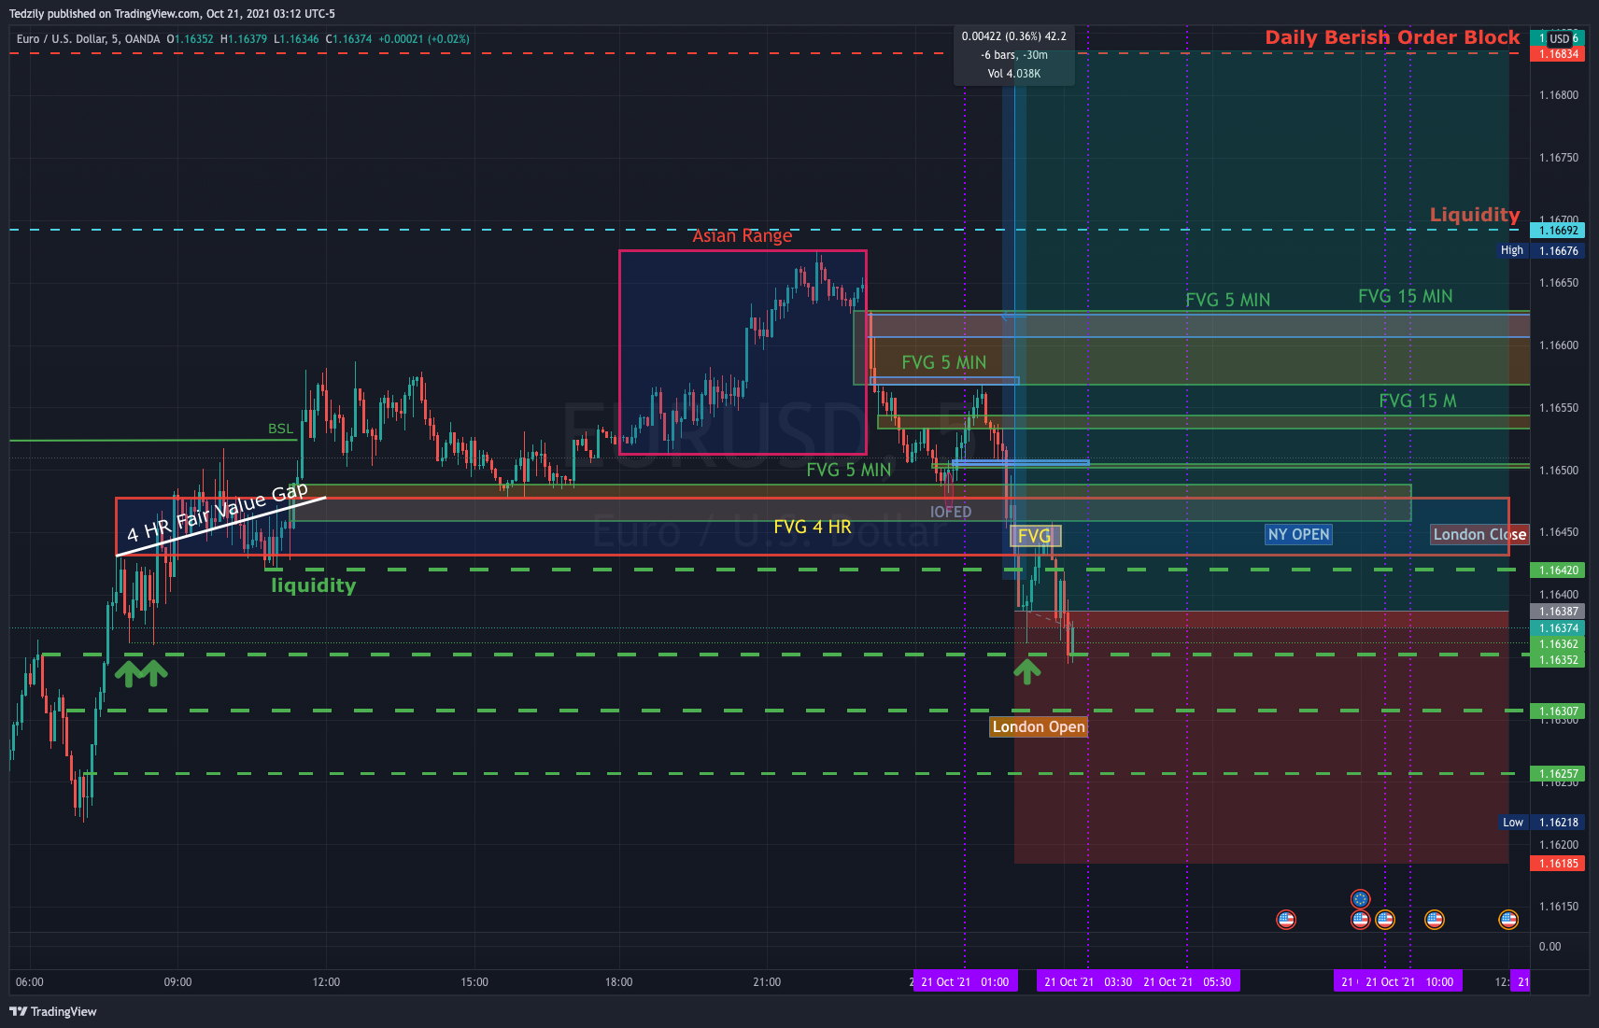Select the red Liquidity label
Viewport: 1599px width, 1028px height.
(x=1475, y=215)
